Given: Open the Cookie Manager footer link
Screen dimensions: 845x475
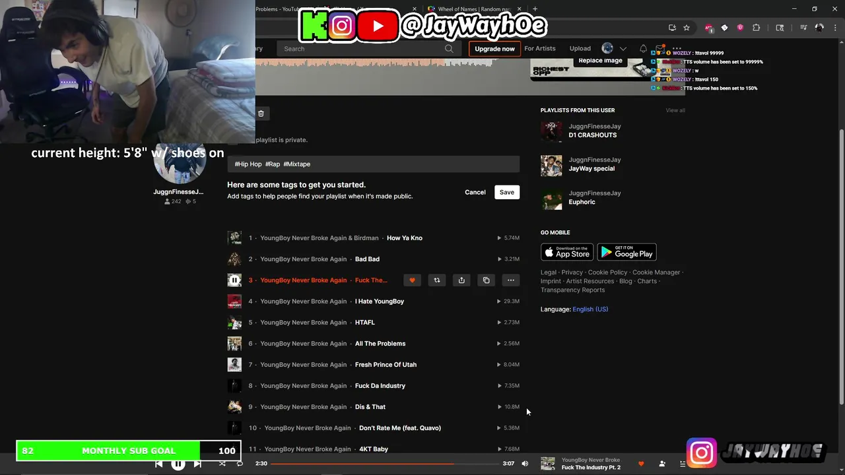Looking at the screenshot, I should tap(656, 272).
